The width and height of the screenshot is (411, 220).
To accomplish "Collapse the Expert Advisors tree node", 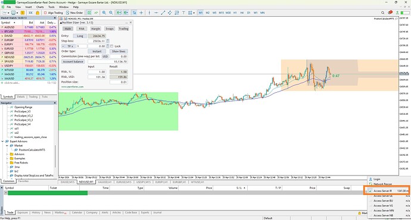I will pos(2,142).
